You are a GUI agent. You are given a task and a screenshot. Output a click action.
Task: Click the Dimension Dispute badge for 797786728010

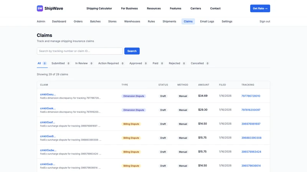click(134, 96)
